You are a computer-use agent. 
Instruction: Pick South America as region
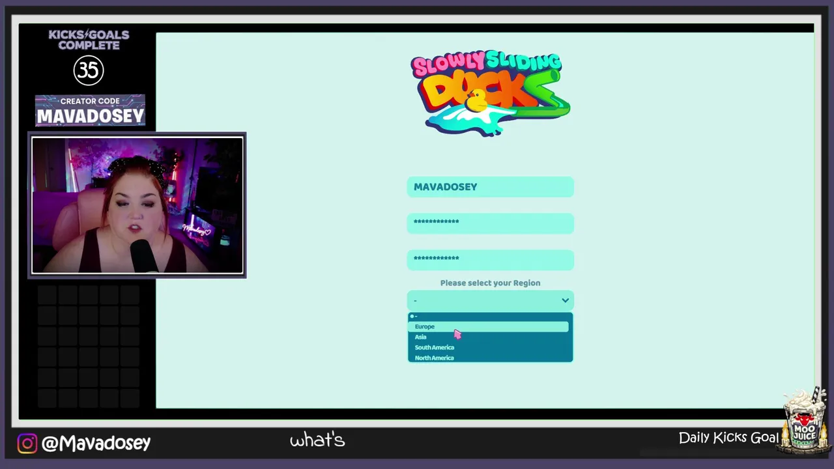pyautogui.click(x=489, y=347)
